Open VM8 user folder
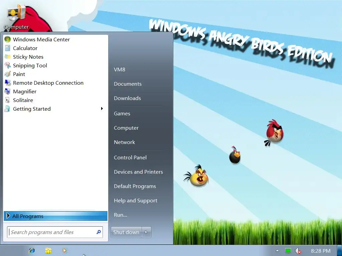This screenshot has width=342, height=256. tap(120, 69)
